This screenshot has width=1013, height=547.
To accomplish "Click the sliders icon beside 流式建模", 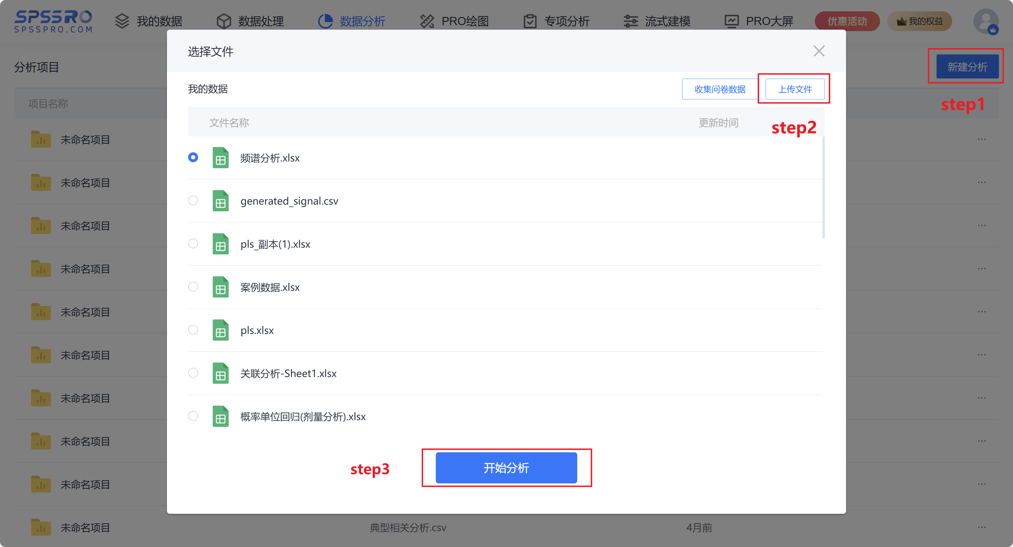I will (631, 21).
